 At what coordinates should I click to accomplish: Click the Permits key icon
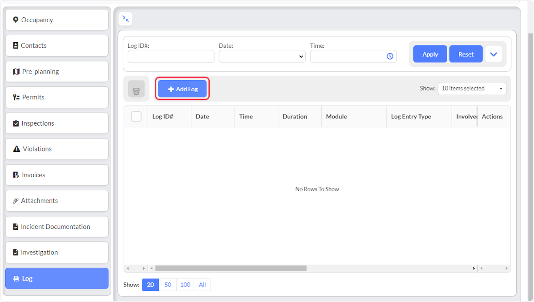(x=16, y=97)
